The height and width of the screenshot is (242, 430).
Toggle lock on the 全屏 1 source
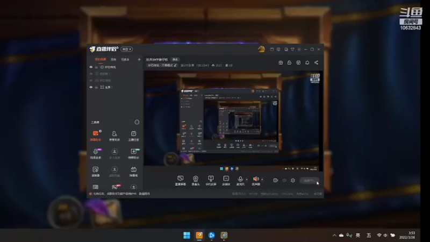pos(97,87)
